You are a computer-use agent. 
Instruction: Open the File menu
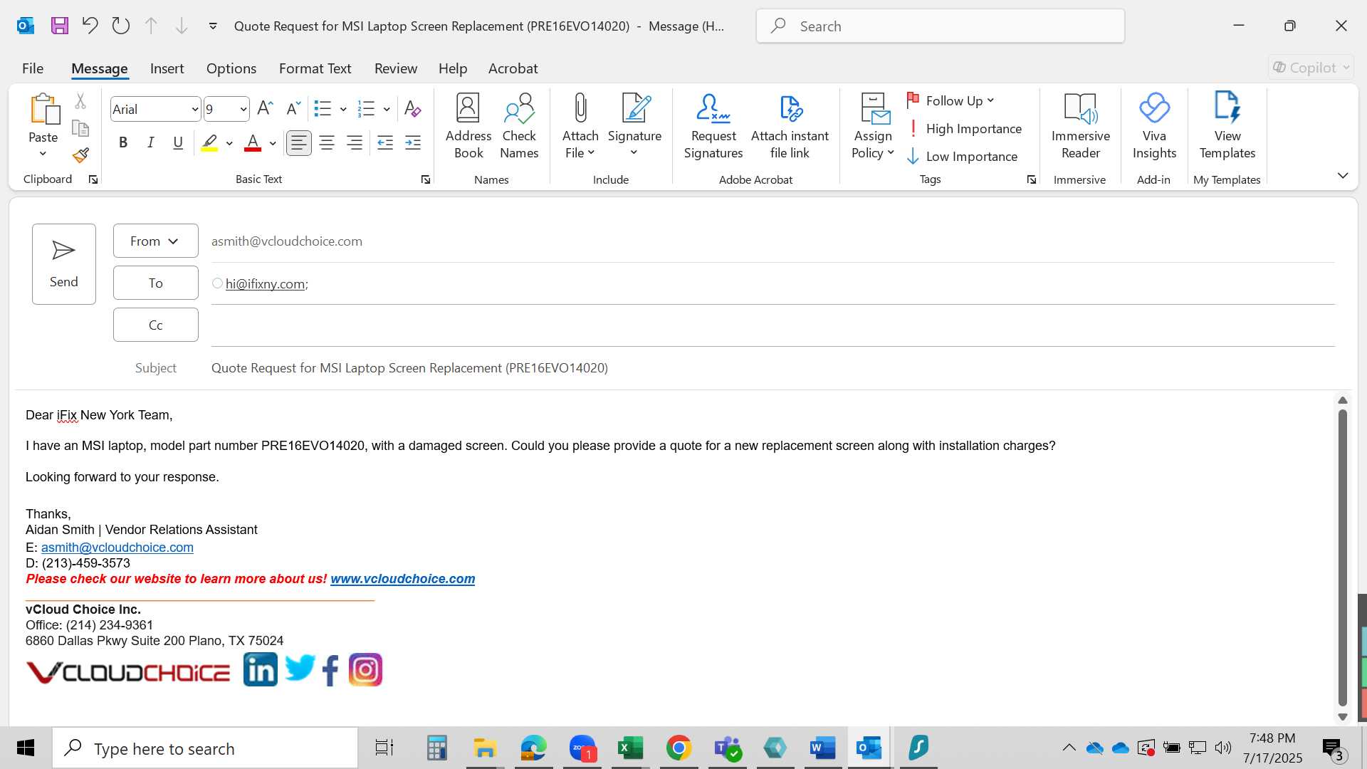point(33,68)
